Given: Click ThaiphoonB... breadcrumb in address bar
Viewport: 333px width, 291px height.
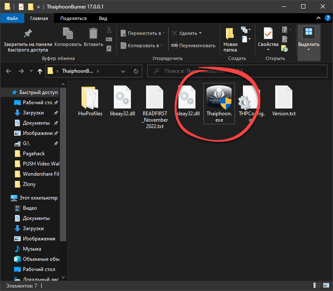Looking at the screenshot, I should click(77, 71).
